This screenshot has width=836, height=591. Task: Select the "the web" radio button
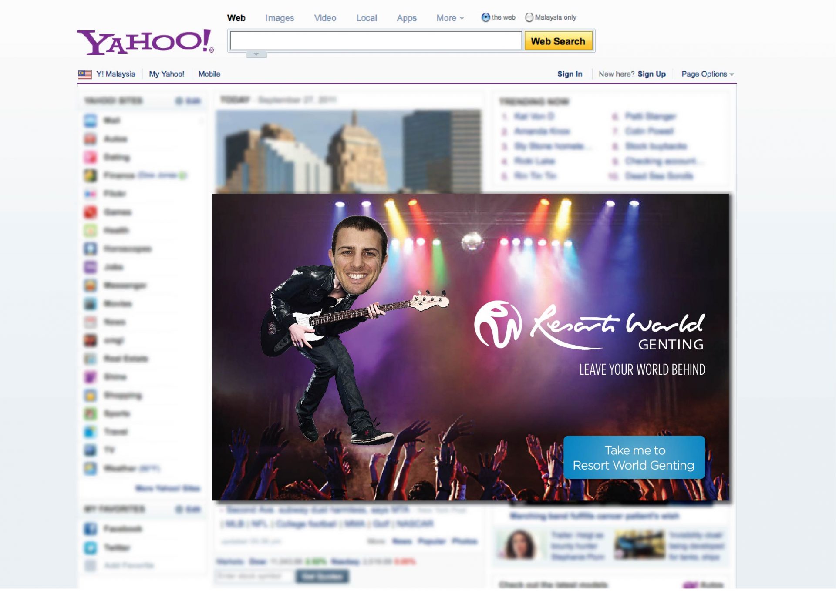click(x=485, y=17)
